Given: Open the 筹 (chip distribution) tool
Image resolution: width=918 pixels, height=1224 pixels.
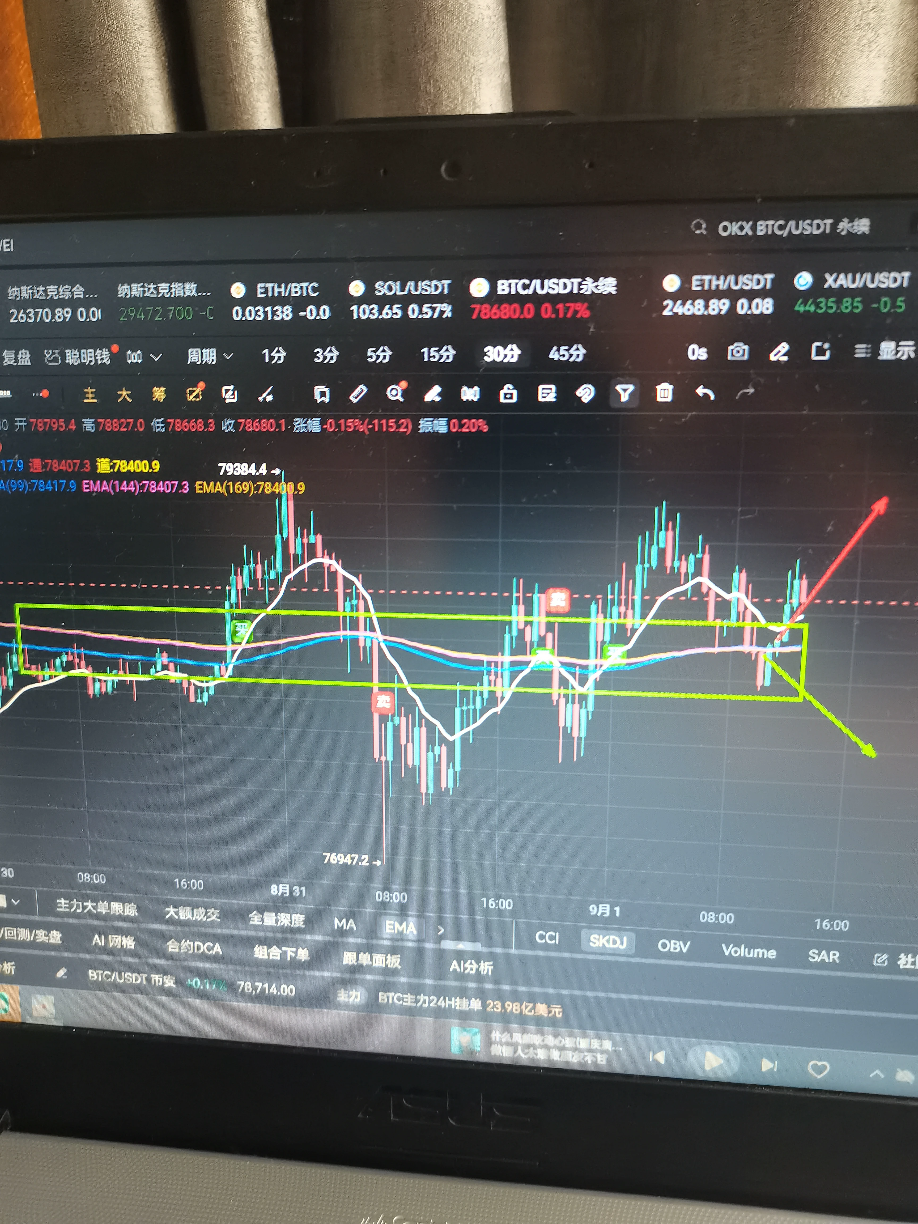Looking at the screenshot, I should (159, 394).
